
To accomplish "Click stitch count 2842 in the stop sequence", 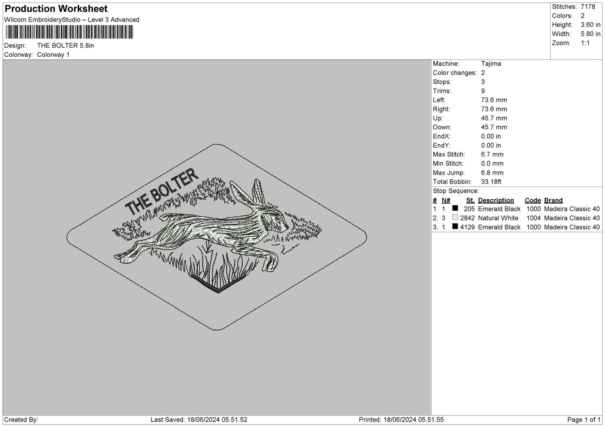I will 467,218.
